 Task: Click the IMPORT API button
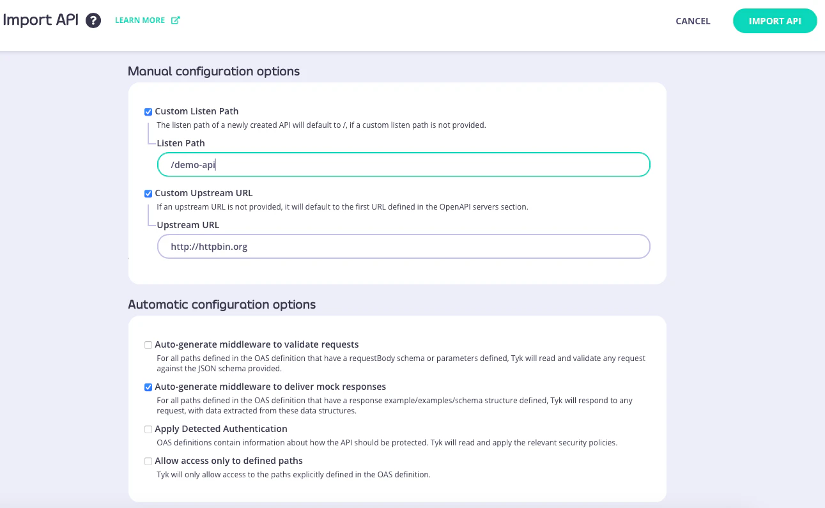pos(775,20)
